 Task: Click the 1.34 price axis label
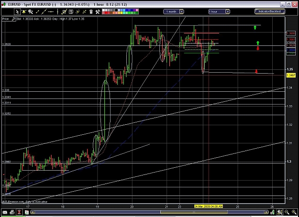coord(289,87)
